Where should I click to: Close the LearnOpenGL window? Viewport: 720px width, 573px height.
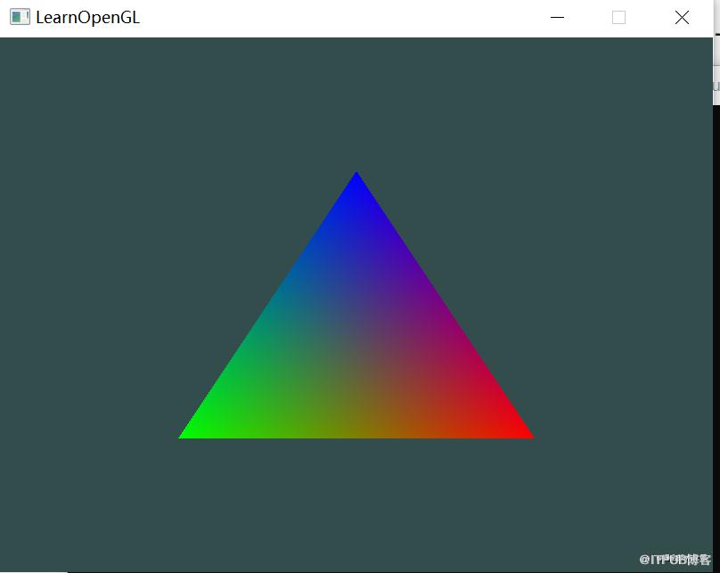tap(682, 18)
